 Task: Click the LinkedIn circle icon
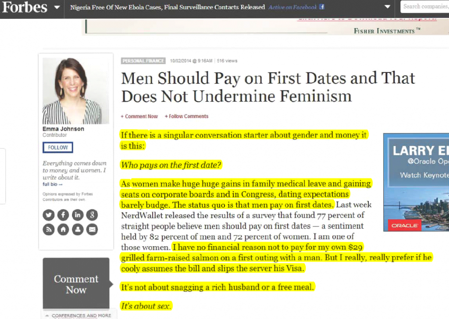[78, 215]
